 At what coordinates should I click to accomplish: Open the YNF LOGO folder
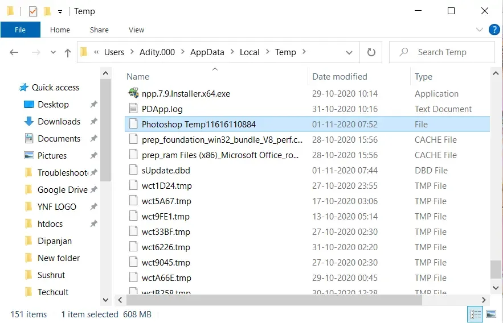(x=57, y=207)
